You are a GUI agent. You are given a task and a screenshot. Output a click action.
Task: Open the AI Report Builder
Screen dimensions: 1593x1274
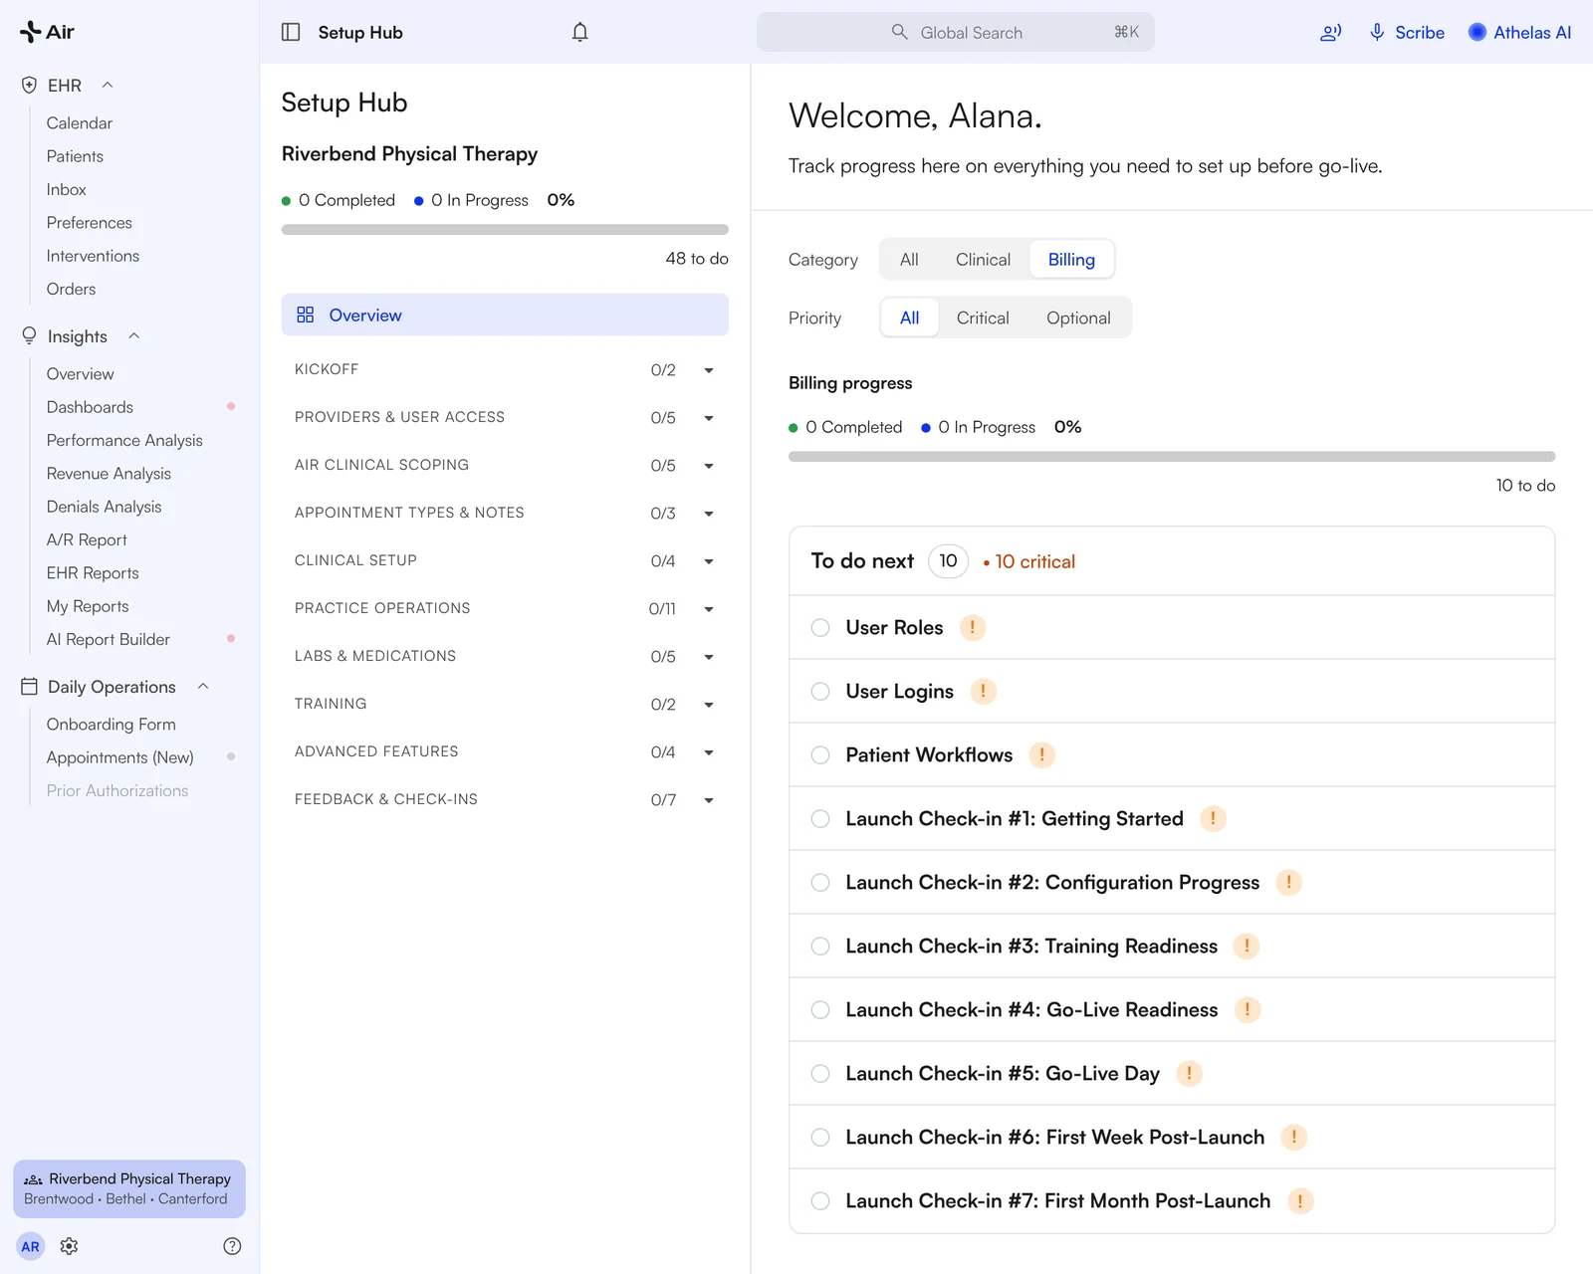pyautogui.click(x=108, y=639)
